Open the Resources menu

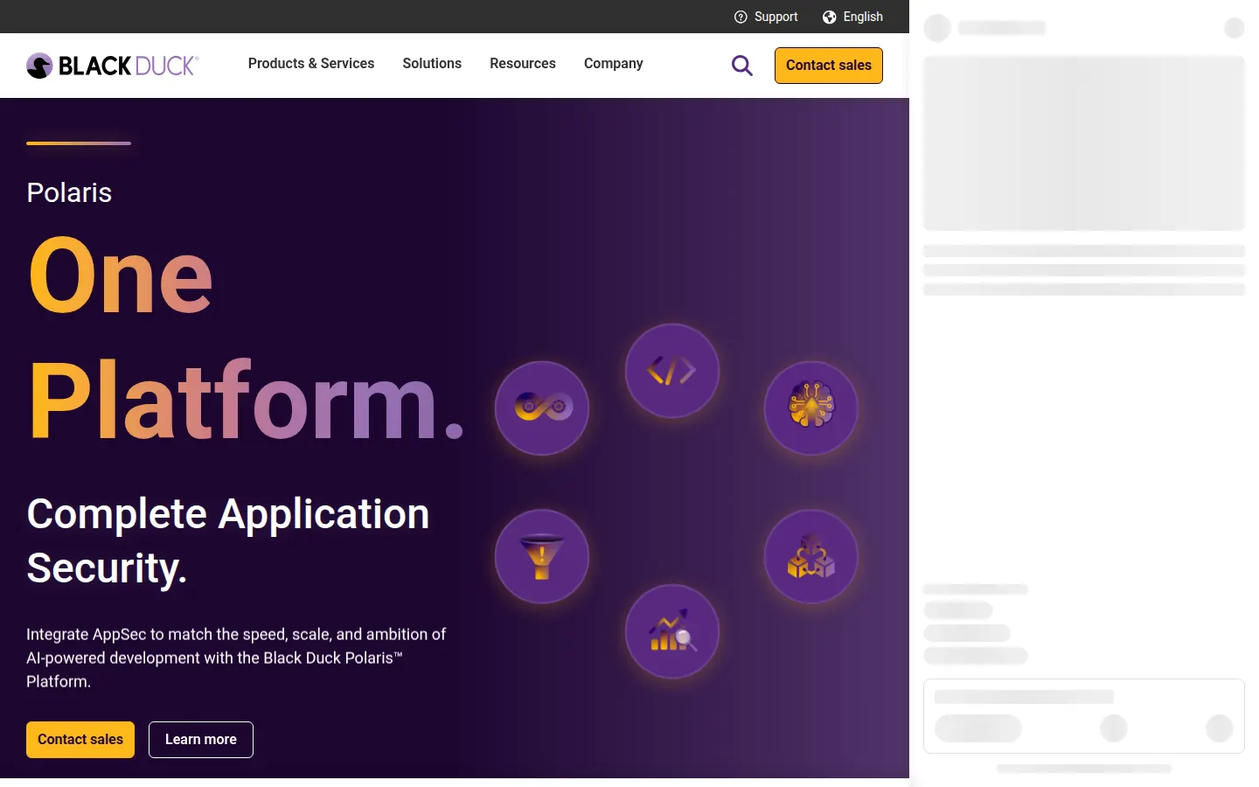(523, 64)
